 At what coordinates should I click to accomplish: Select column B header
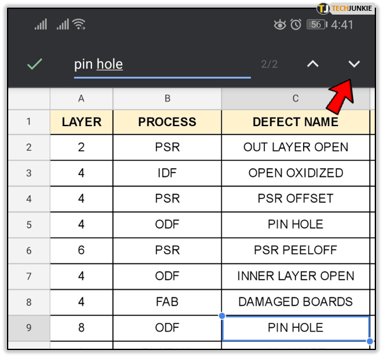167,98
